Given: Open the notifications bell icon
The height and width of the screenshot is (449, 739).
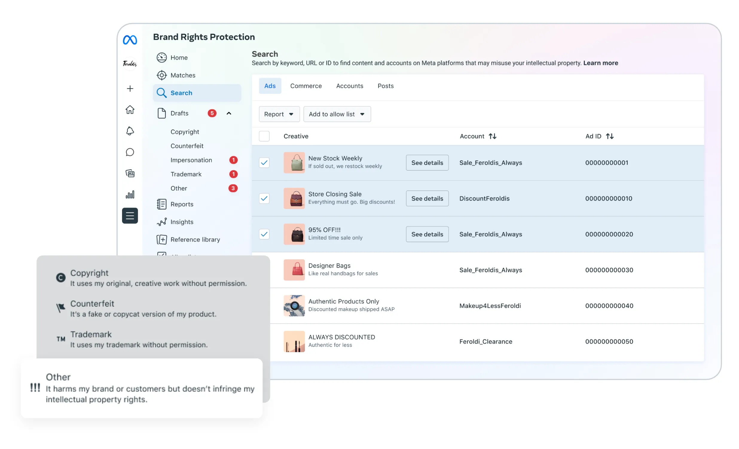Looking at the screenshot, I should coord(130,131).
